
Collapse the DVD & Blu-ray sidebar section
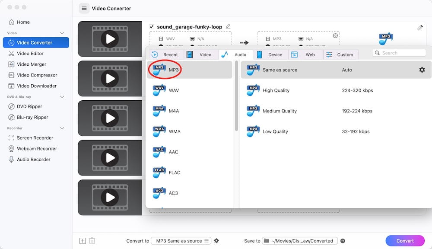pos(62,97)
